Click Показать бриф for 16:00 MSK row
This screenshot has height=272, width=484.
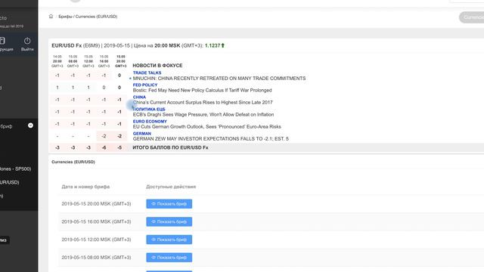click(x=169, y=221)
